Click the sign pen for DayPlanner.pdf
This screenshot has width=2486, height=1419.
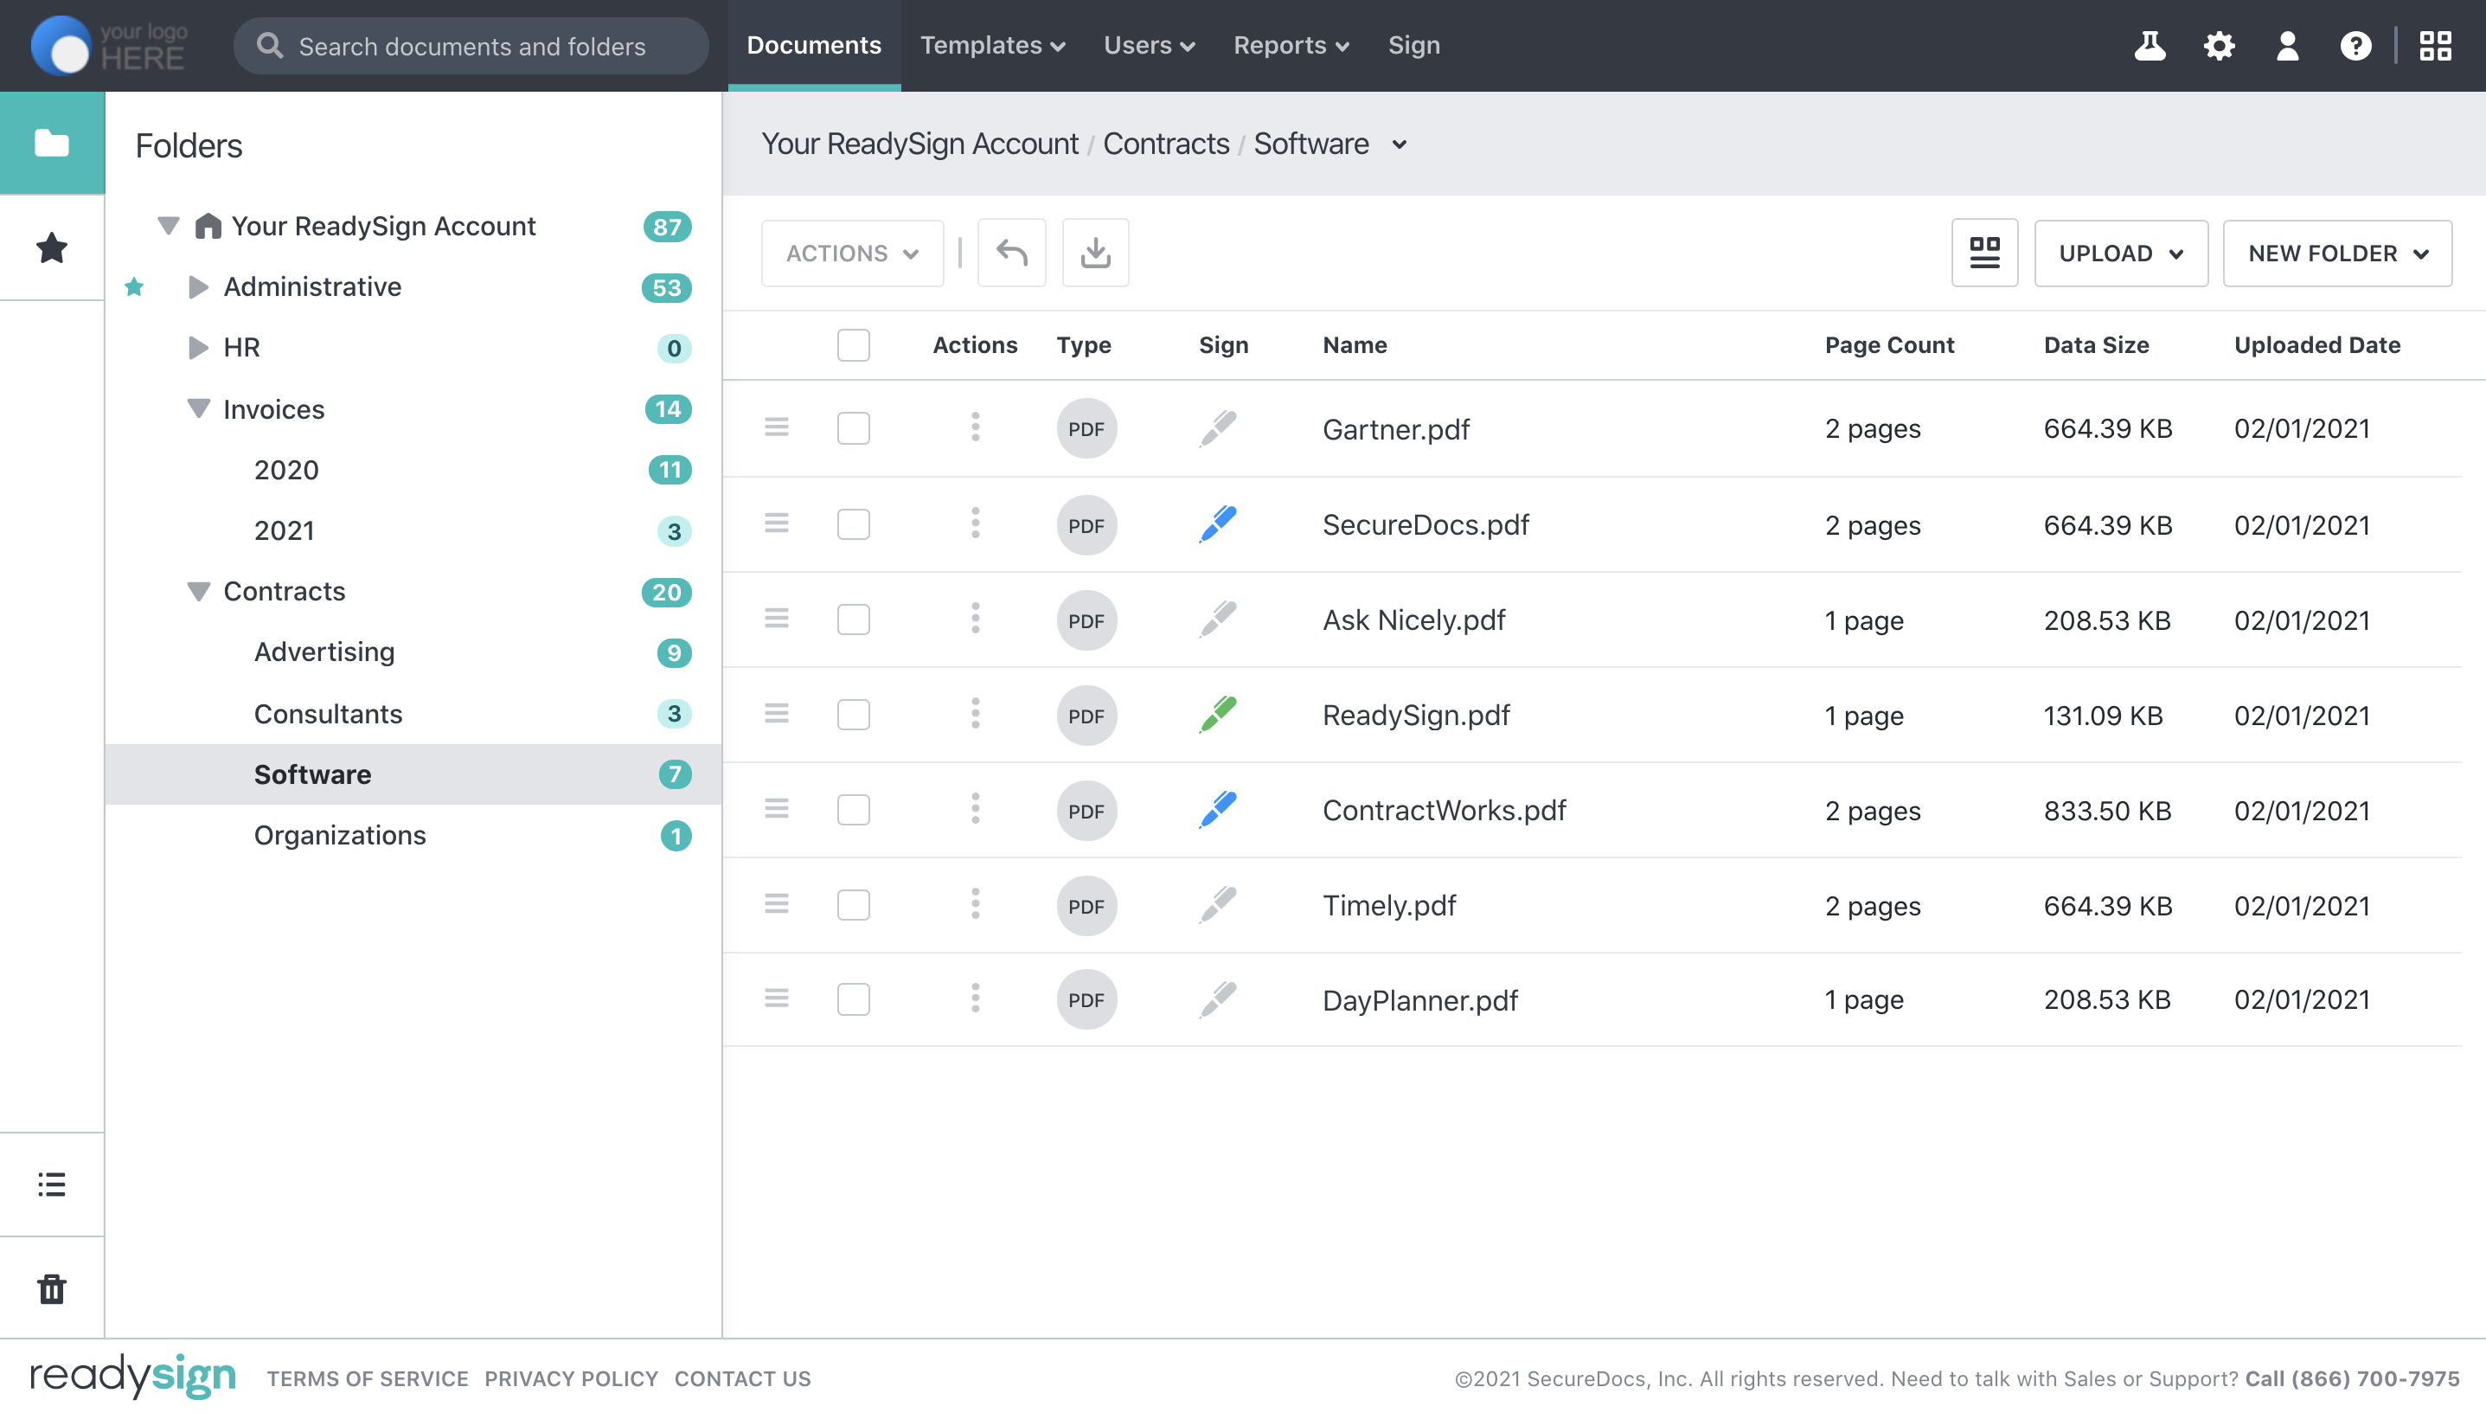pyautogui.click(x=1218, y=1000)
